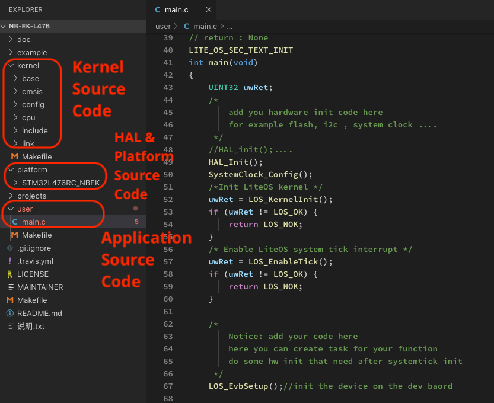494x403 pixels.
Task: Click the commented '//HAL_init();....' line
Action: pos(250,150)
